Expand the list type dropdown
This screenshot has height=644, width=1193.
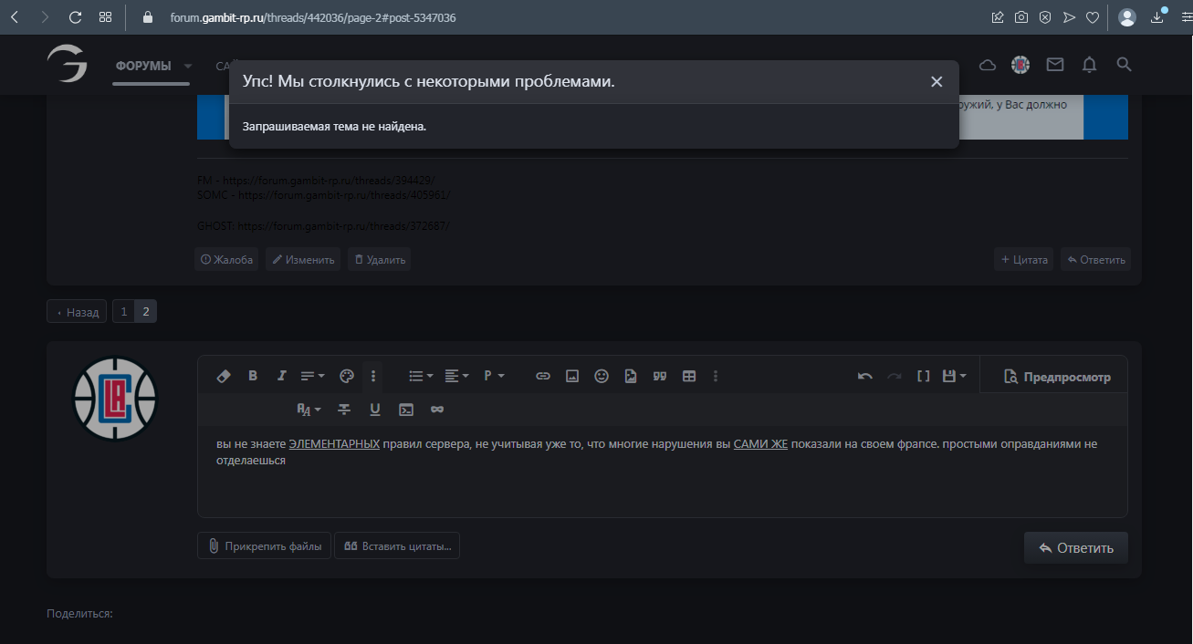click(x=421, y=376)
